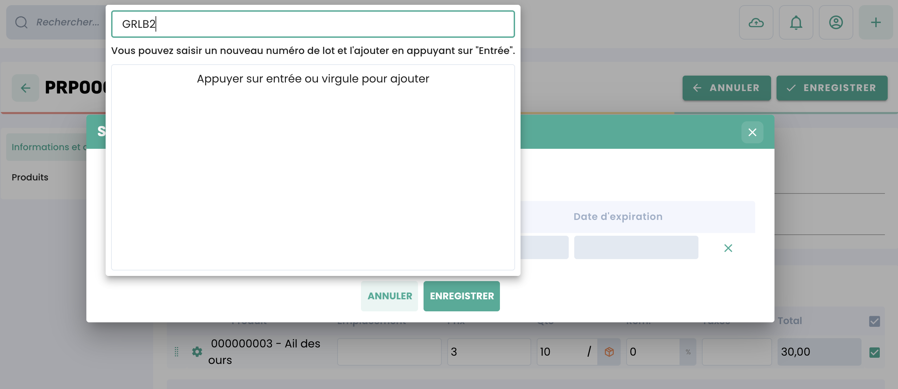Click the percent discount type toggle
Image resolution: width=898 pixels, height=389 pixels.
[688, 352]
